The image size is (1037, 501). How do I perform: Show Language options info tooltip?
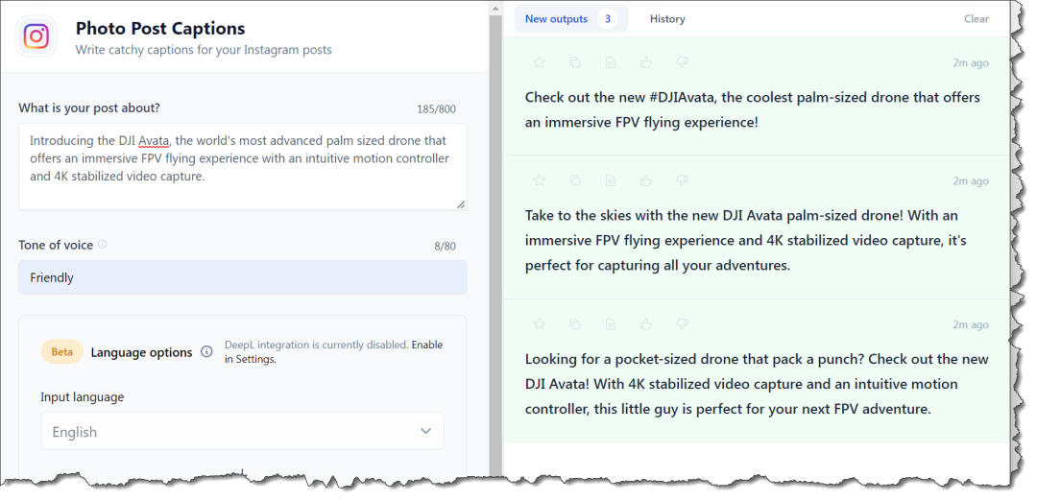tap(206, 352)
